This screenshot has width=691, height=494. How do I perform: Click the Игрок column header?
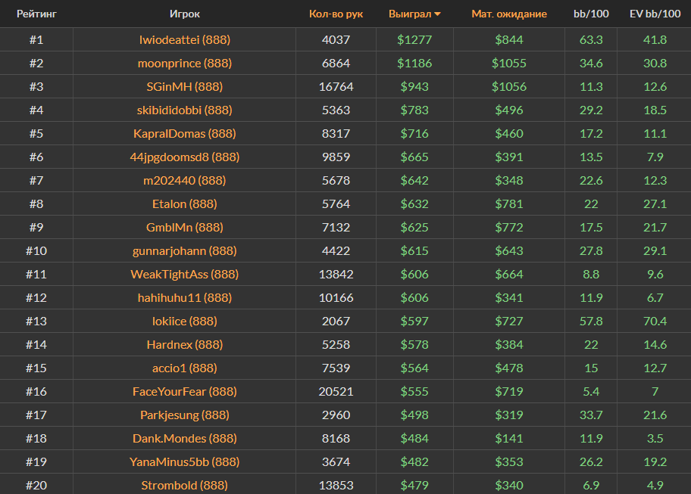point(185,14)
